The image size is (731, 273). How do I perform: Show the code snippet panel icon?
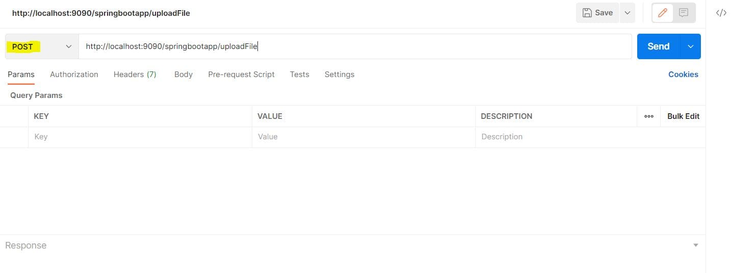click(721, 13)
